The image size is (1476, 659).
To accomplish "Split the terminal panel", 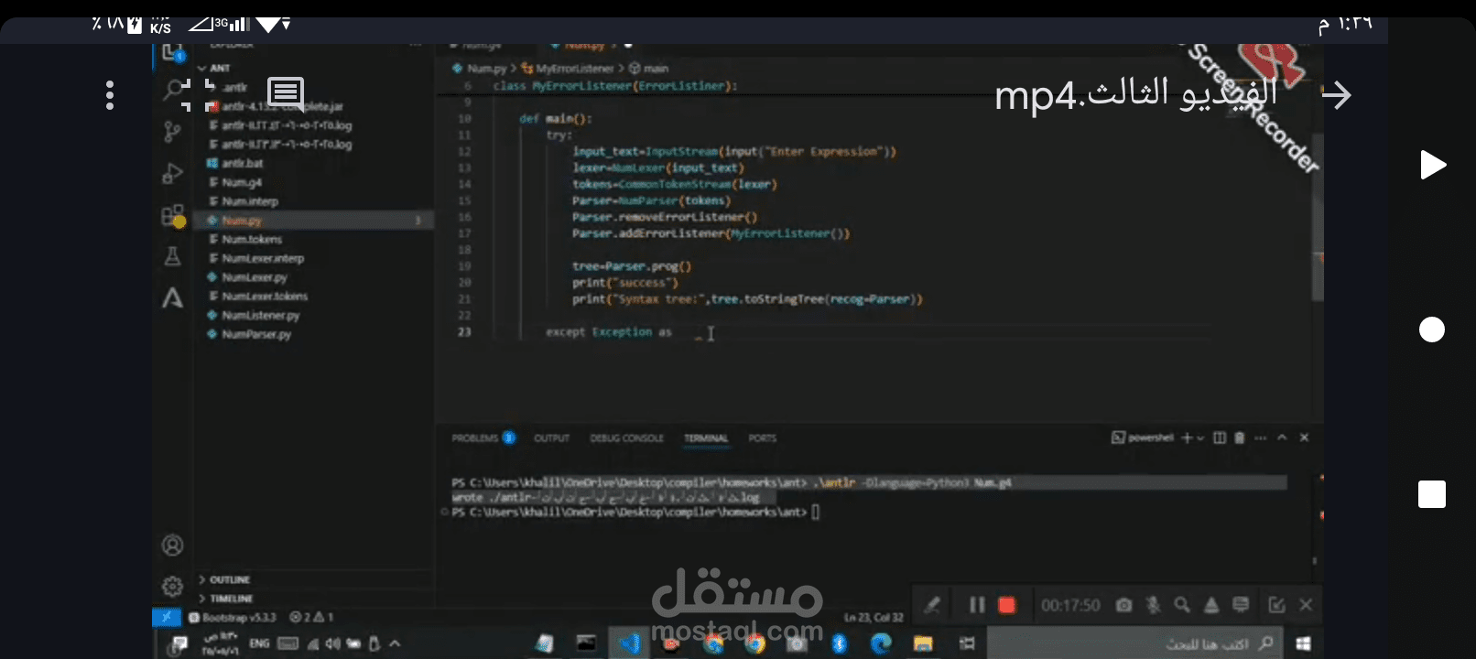I will [x=1220, y=438].
